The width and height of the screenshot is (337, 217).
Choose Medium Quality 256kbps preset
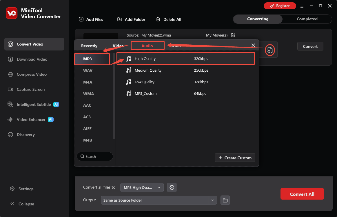click(186, 70)
